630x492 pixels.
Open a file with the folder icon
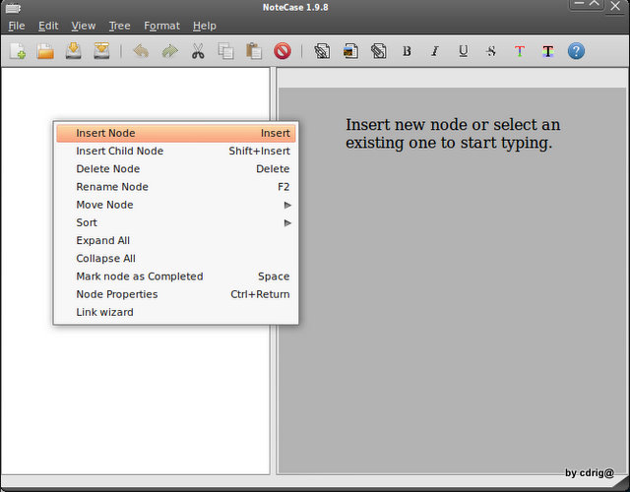coord(45,51)
